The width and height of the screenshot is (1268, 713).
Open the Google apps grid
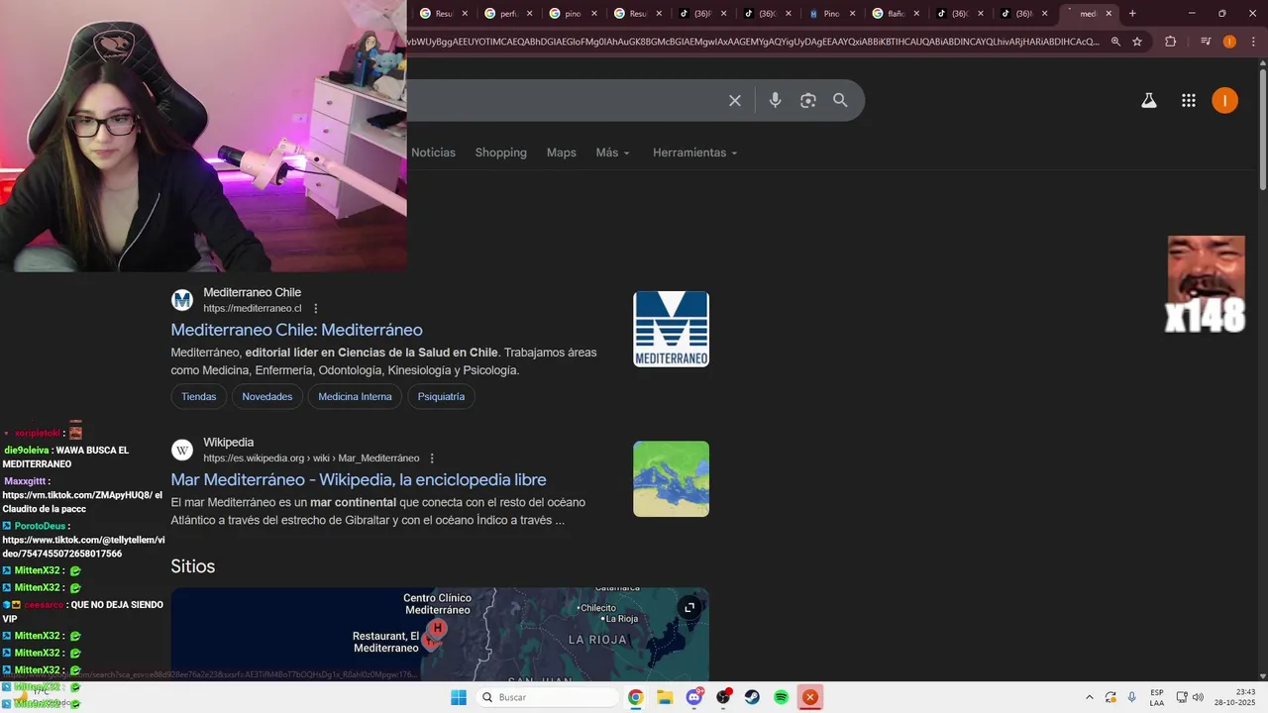click(x=1189, y=100)
